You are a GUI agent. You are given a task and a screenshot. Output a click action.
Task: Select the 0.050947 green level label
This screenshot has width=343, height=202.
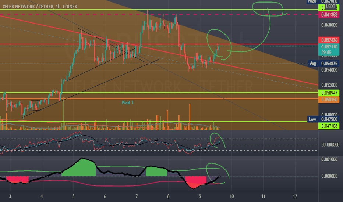329,93
